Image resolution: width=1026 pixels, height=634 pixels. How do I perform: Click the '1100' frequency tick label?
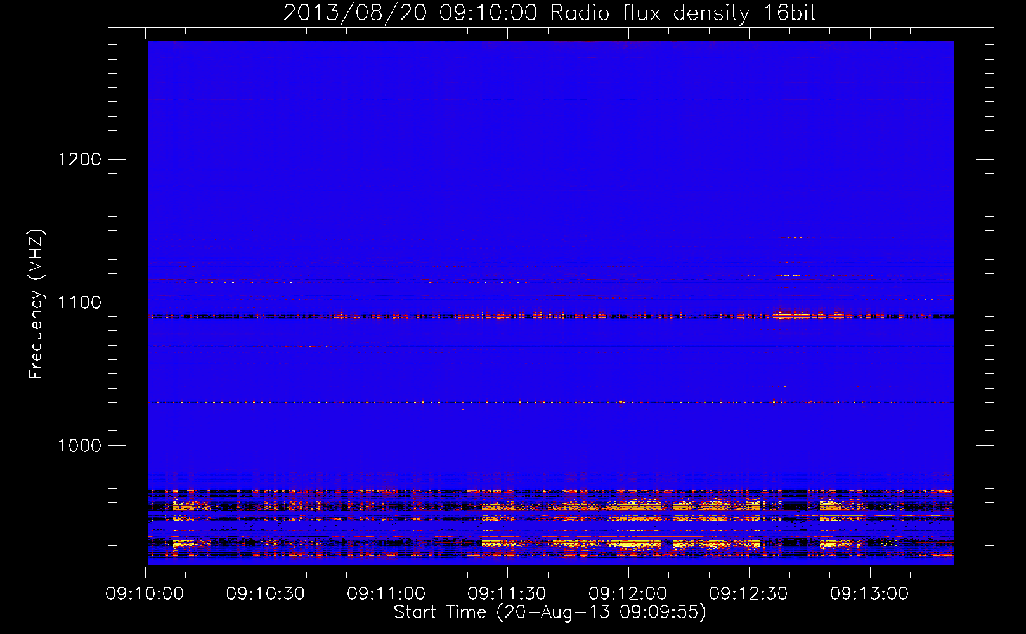[x=80, y=302]
